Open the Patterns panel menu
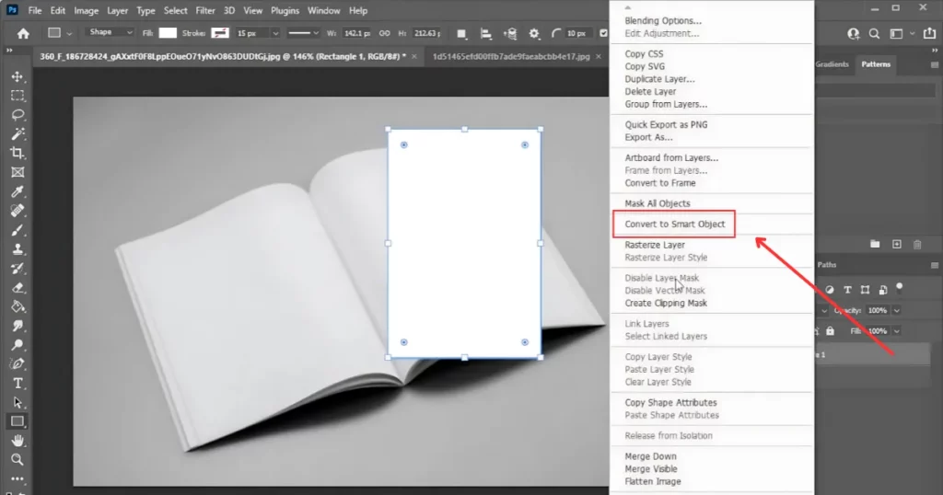Screen dimensions: 943x495 (x=935, y=64)
